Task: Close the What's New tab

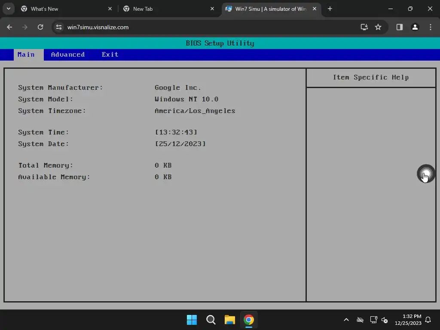Action: pyautogui.click(x=110, y=9)
